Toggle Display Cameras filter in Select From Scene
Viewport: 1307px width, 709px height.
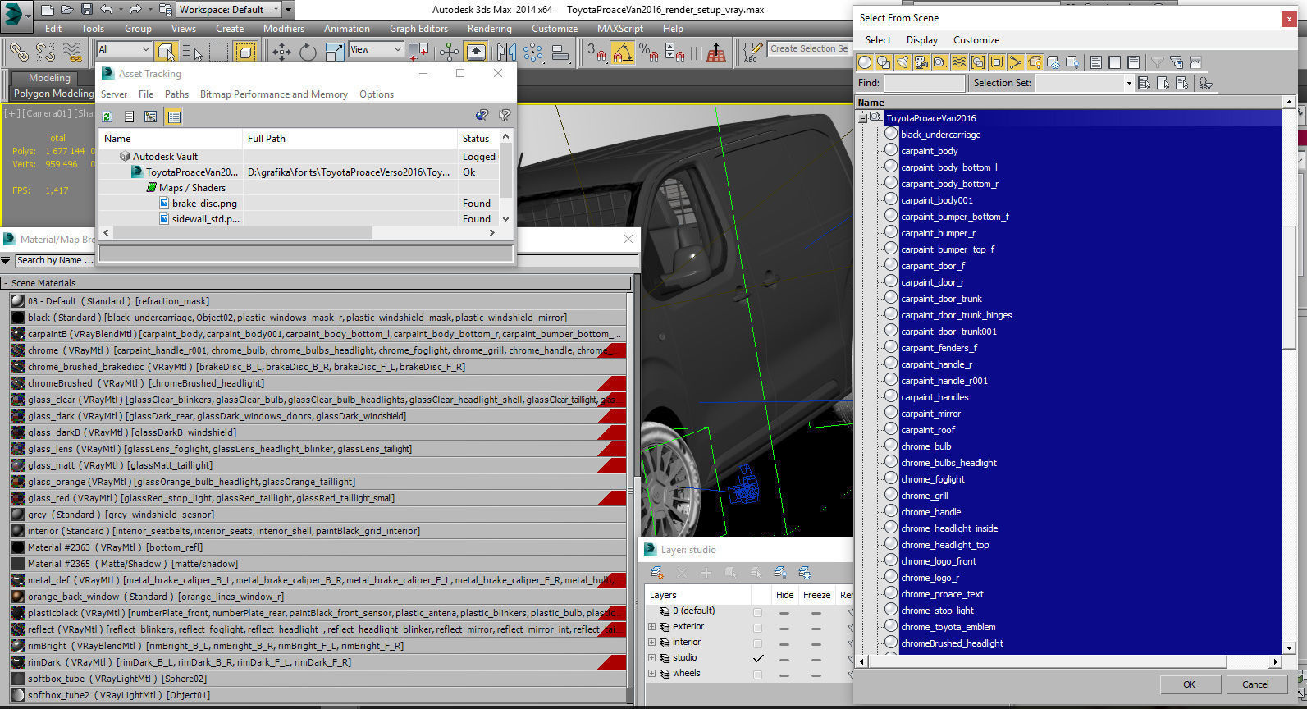[x=921, y=62]
